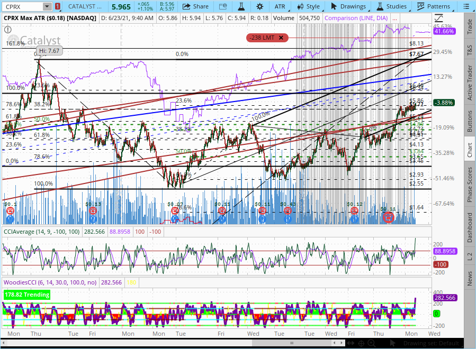Click the first red earnings marker icon
This screenshot has height=349, width=476.
point(10,211)
